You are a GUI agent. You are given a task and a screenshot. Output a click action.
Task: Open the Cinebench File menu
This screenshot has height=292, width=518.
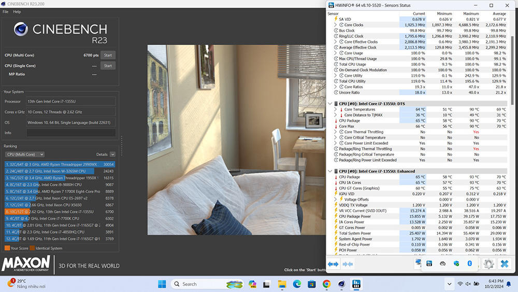(x=6, y=11)
